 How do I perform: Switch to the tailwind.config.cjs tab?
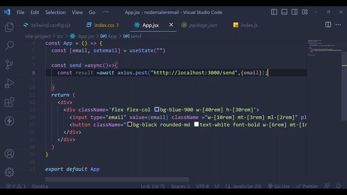point(47,25)
